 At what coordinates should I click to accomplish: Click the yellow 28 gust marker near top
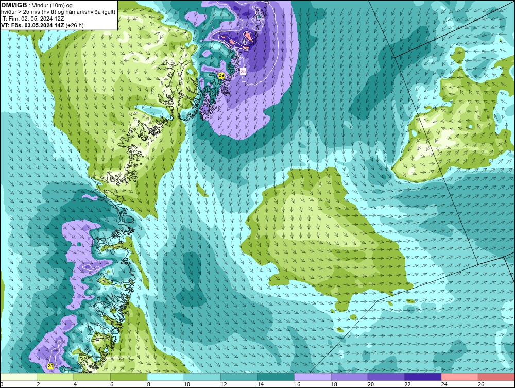pyautogui.click(x=221, y=76)
